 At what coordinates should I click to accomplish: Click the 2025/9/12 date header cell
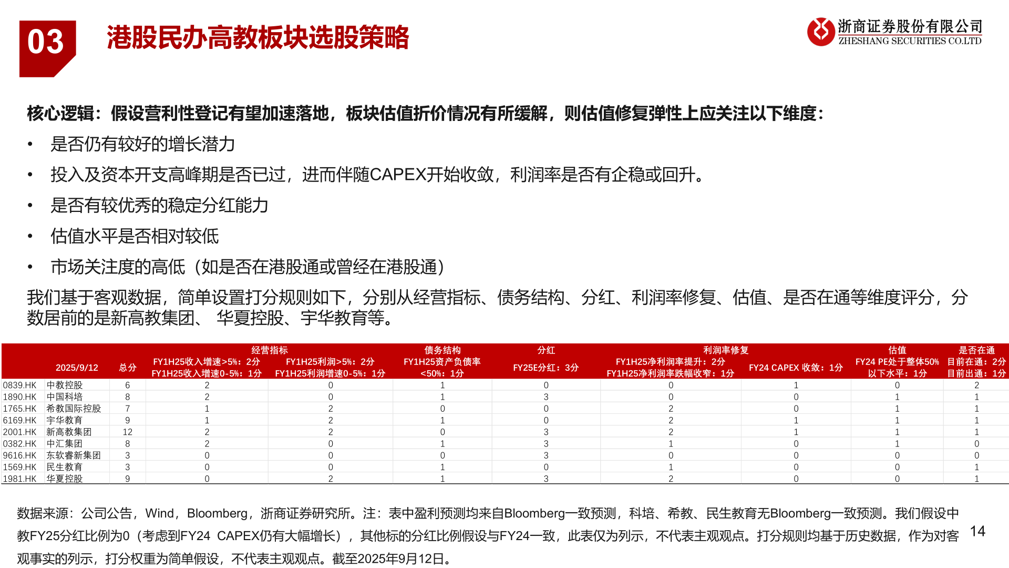coord(77,368)
